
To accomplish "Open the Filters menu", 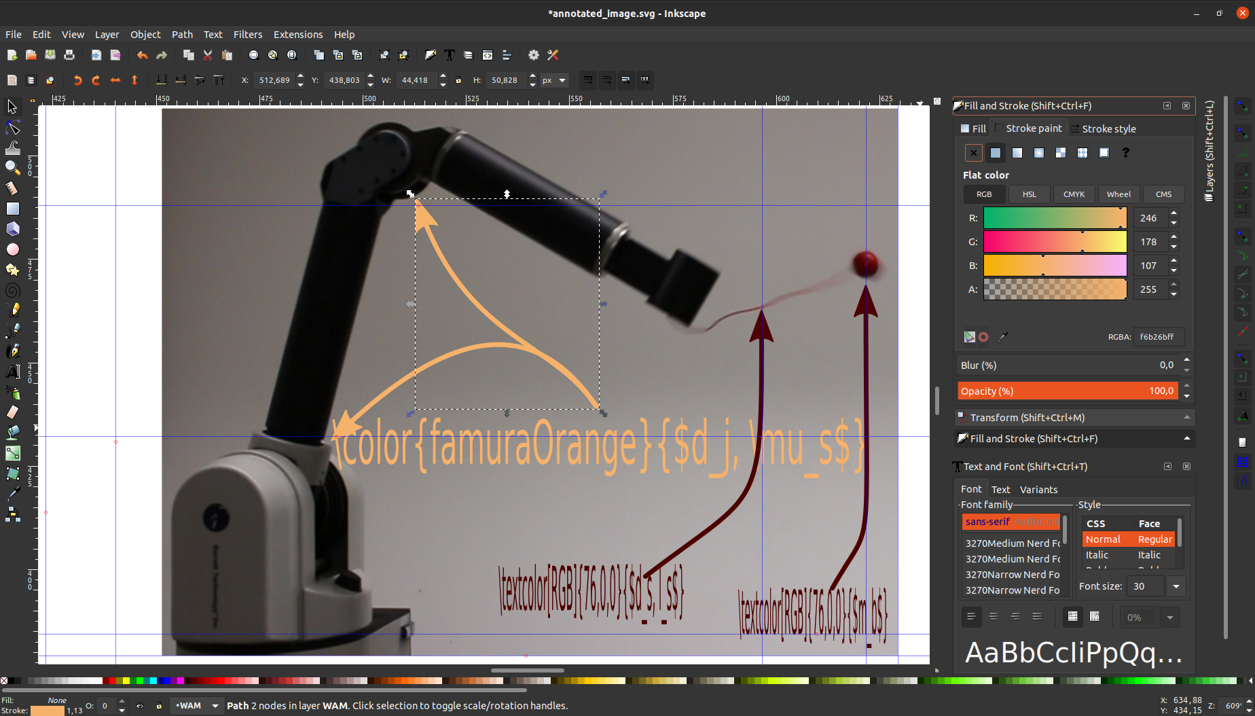I will point(248,35).
